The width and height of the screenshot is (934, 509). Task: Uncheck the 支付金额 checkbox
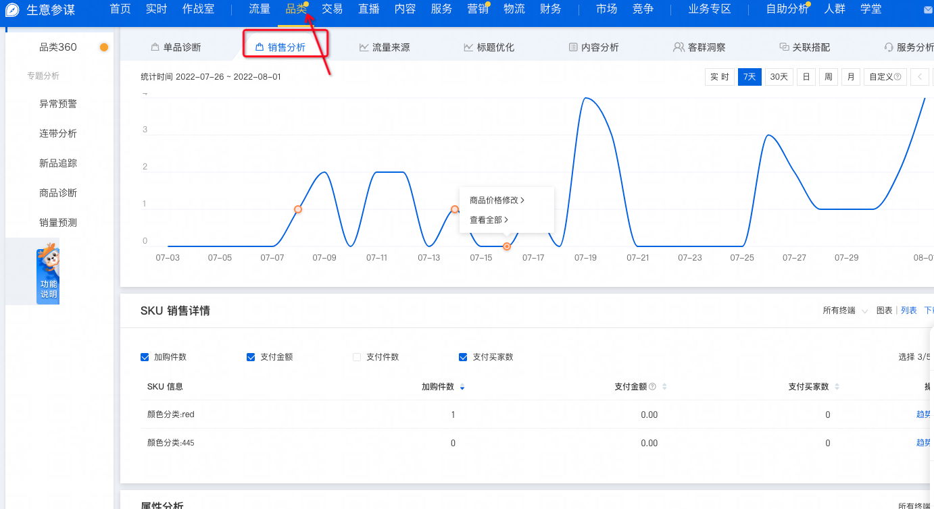[x=251, y=357]
